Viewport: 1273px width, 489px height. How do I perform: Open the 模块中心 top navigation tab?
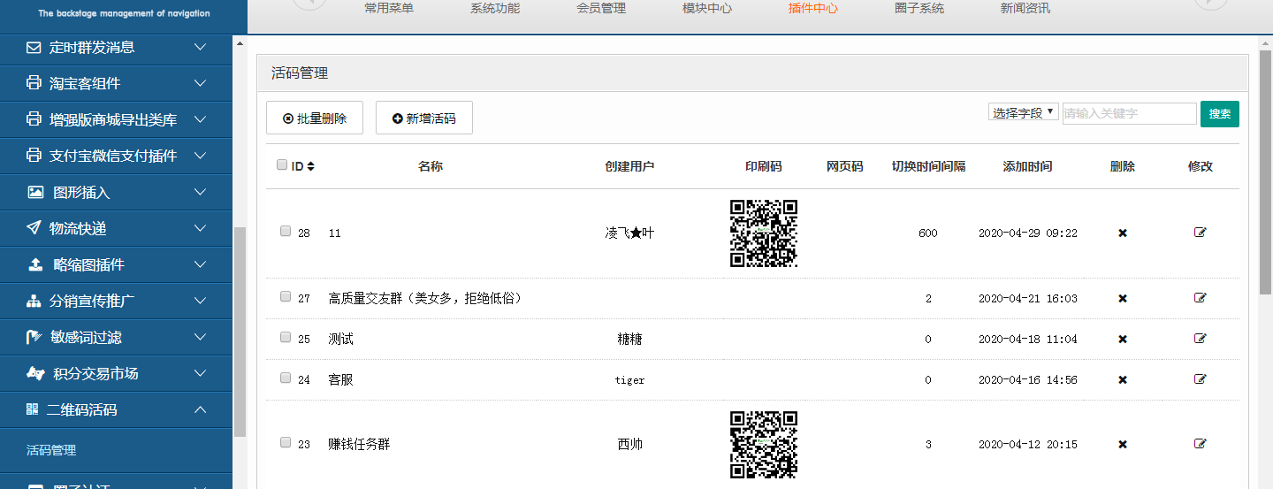pos(706,9)
